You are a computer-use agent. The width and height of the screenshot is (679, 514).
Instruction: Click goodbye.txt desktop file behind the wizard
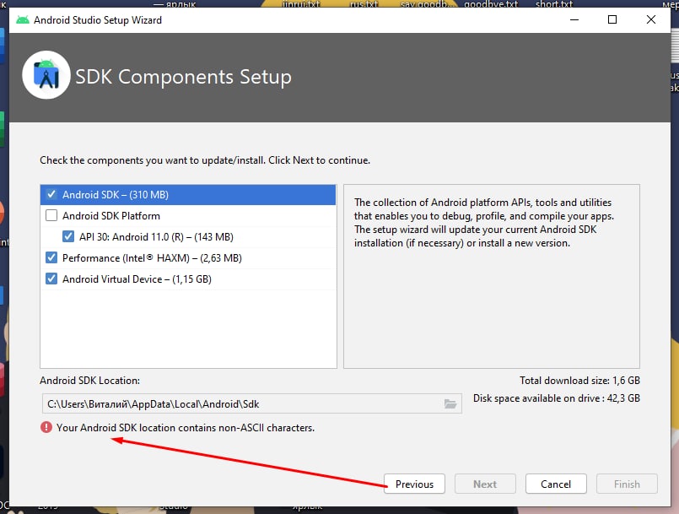click(x=491, y=4)
